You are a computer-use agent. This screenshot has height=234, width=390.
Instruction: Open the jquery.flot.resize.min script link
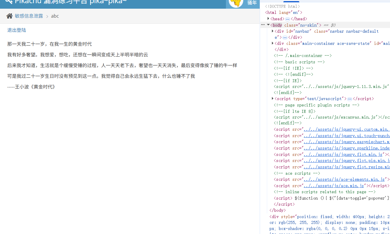pyautogui.click(x=347, y=167)
